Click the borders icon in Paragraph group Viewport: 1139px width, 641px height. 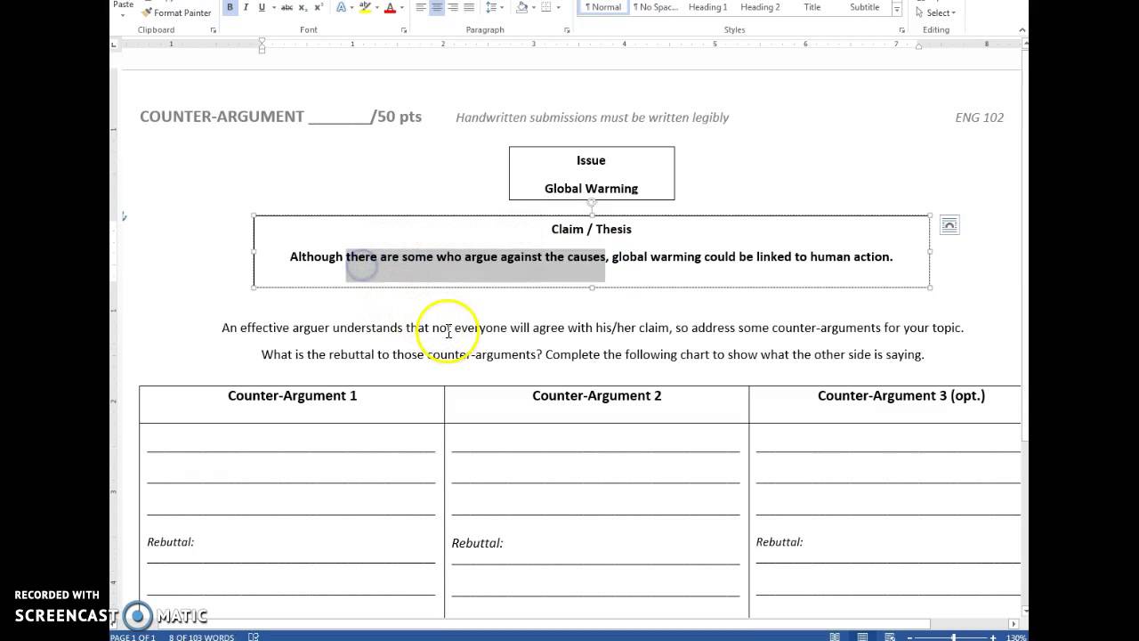[545, 7]
